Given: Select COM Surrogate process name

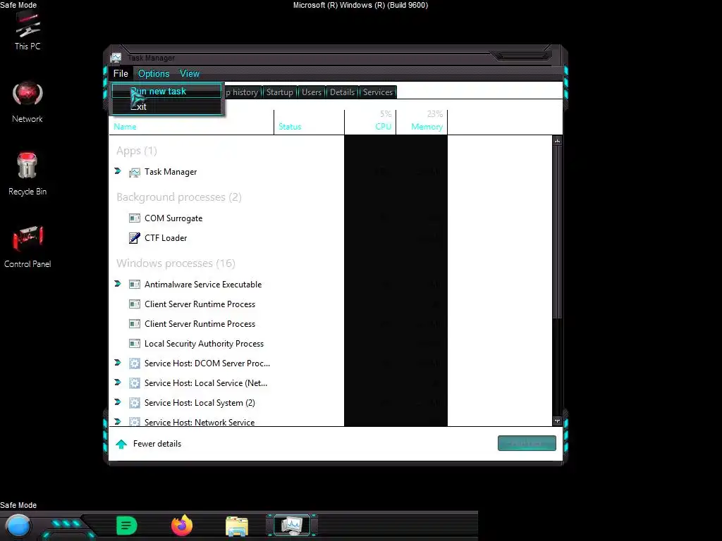Looking at the screenshot, I should point(173,218).
